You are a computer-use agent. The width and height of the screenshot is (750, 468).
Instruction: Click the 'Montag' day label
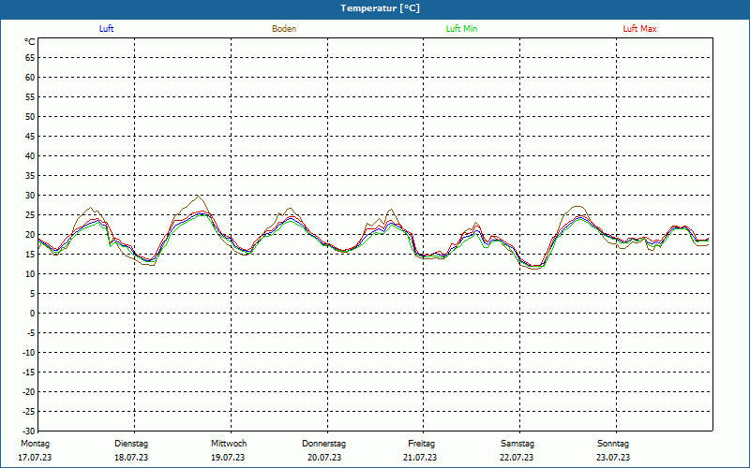pos(35,444)
